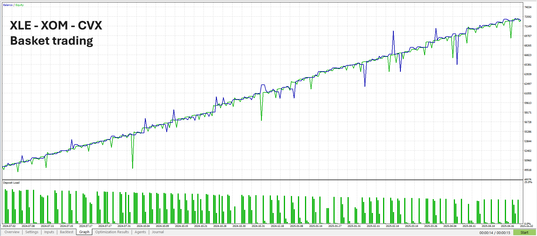Switch to the Overview tab

point(12,232)
